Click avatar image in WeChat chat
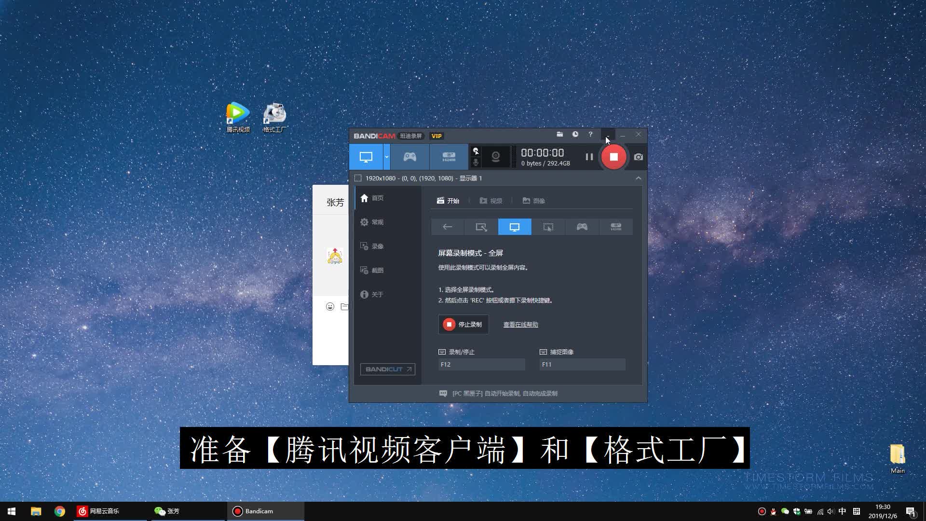The height and width of the screenshot is (521, 926). [x=335, y=256]
